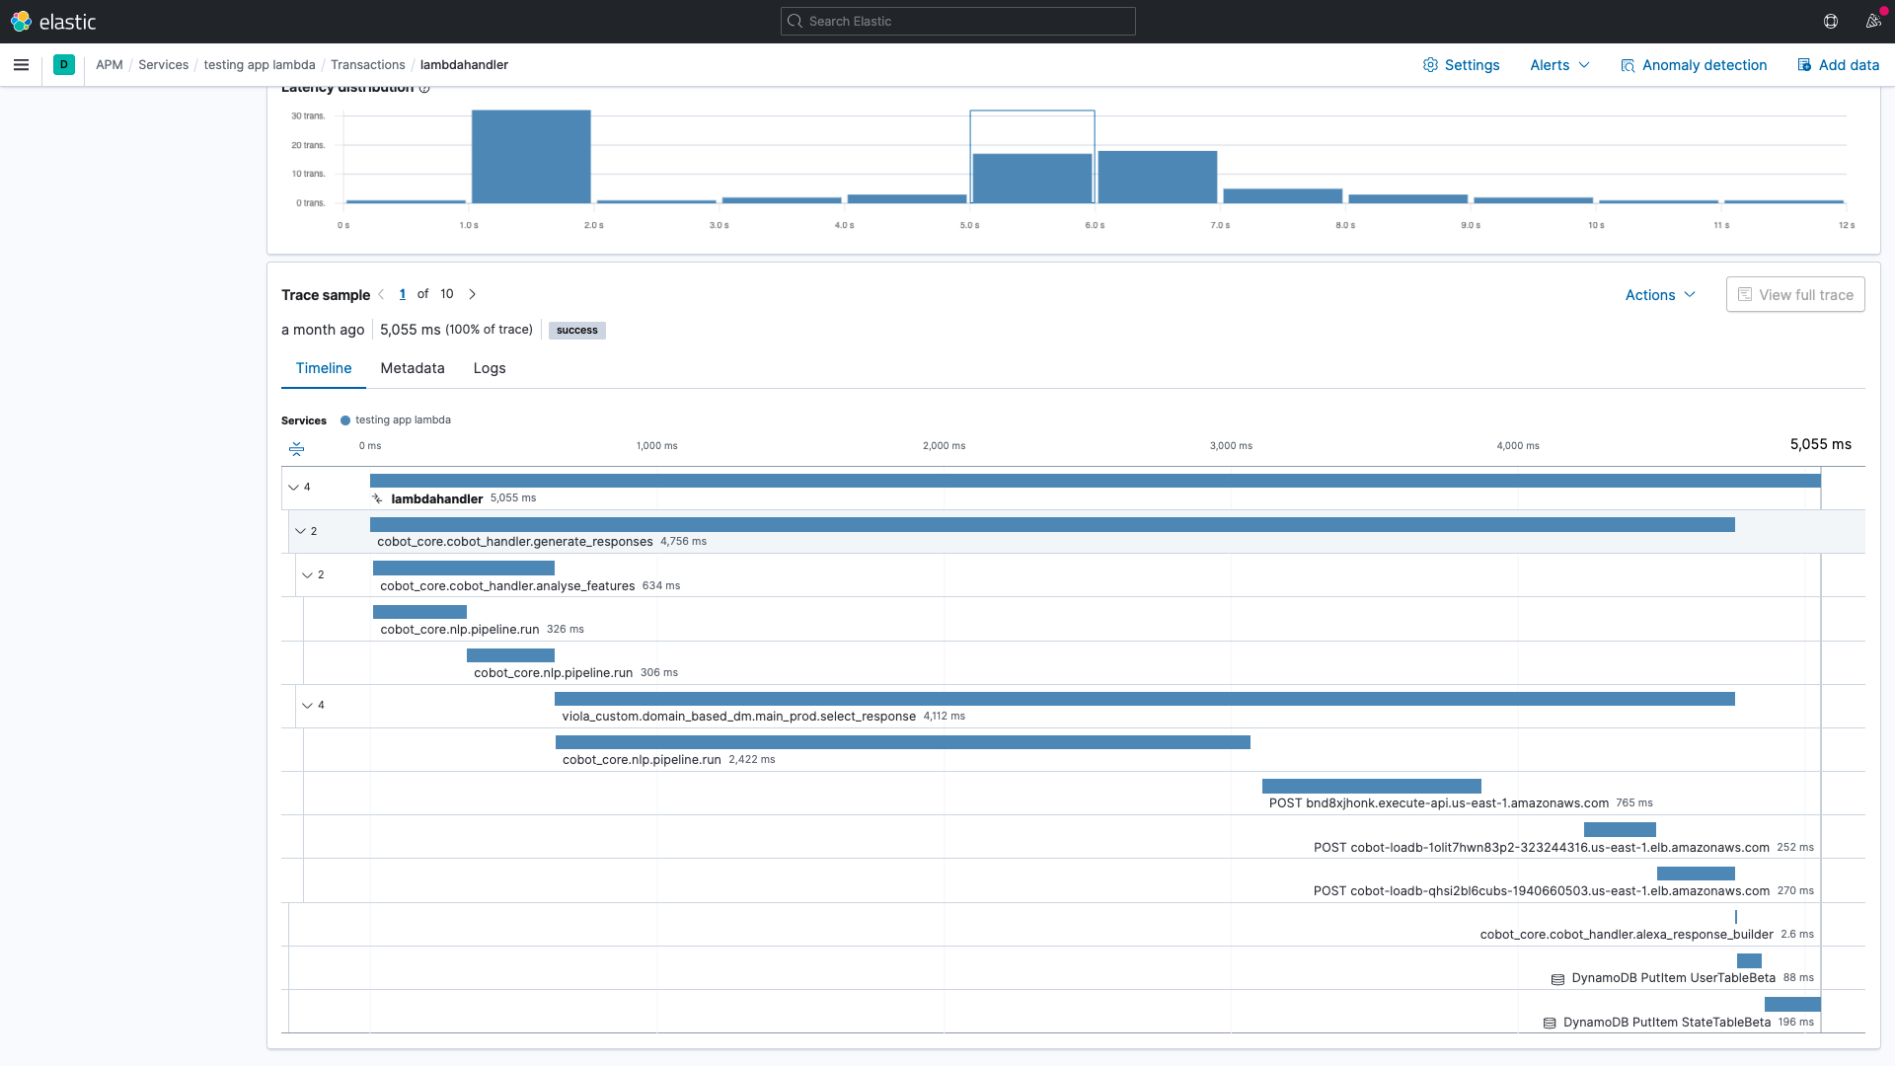Open the Actions dropdown
Image resolution: width=1895 pixels, height=1066 pixels.
1660,295
